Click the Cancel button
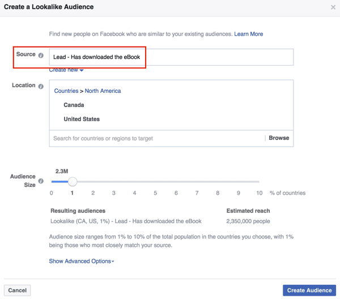Viewport: 340px width, 299px height. 18,291
